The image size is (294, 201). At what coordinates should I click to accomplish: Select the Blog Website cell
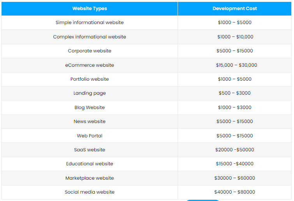[90, 107]
